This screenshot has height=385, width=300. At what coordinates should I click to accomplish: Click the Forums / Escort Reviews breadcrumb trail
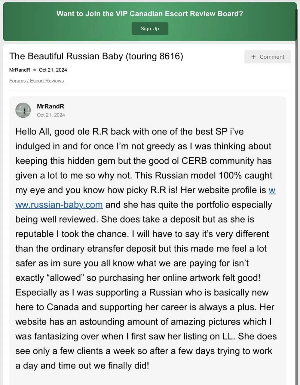[x=36, y=81]
